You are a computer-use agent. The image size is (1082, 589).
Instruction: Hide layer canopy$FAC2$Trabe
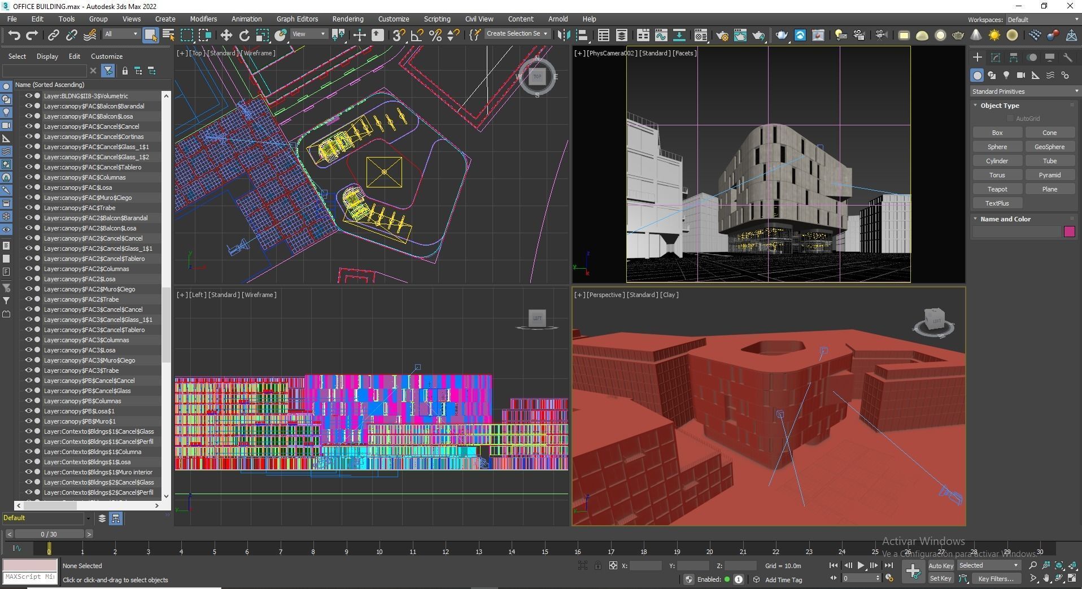pos(28,299)
